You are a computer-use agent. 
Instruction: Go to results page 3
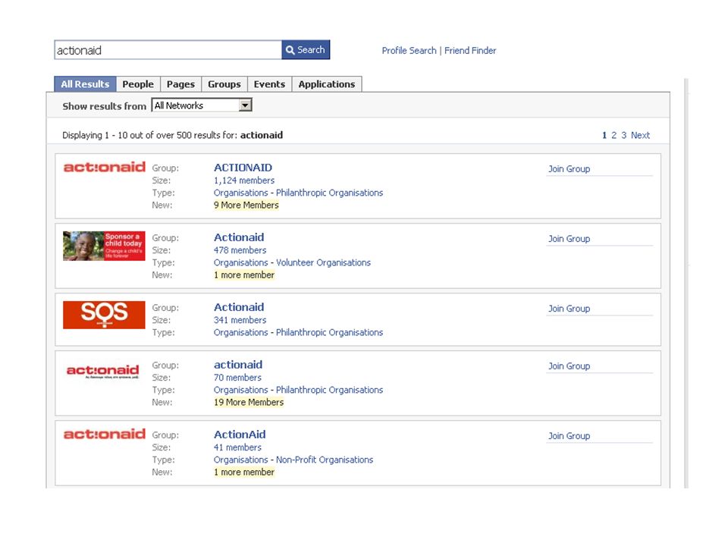tap(624, 135)
